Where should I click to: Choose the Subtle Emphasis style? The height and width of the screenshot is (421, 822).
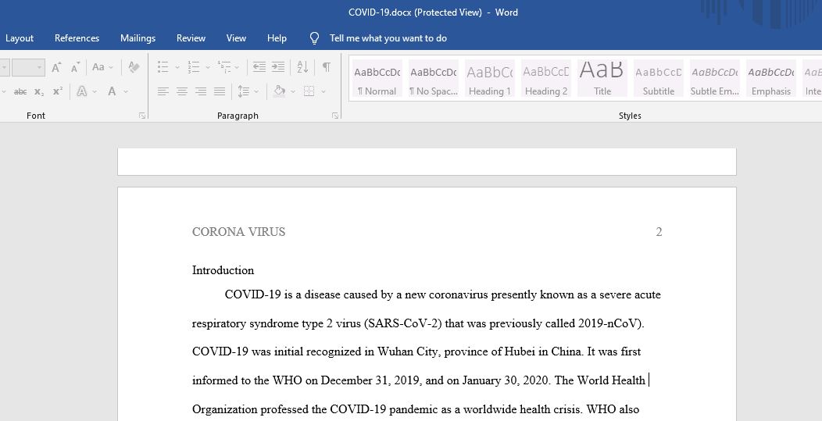click(714, 79)
